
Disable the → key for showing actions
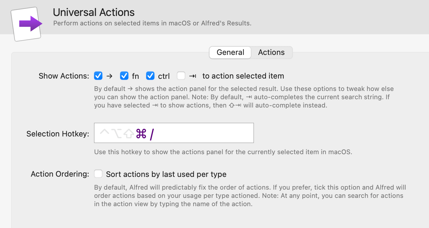[98, 76]
